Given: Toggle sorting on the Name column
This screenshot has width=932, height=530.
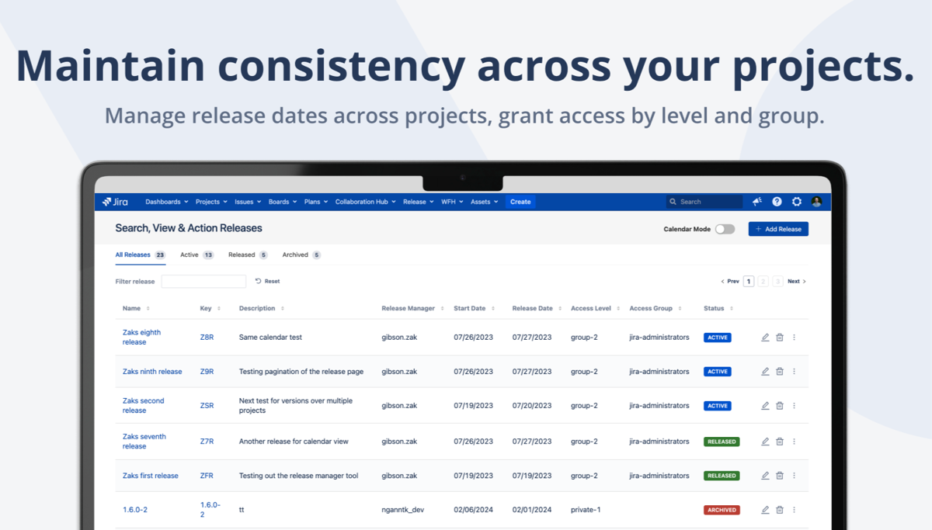Looking at the screenshot, I should [x=148, y=308].
